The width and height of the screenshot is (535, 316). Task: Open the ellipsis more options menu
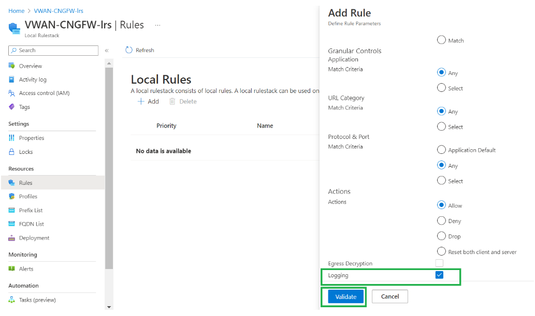[157, 25]
